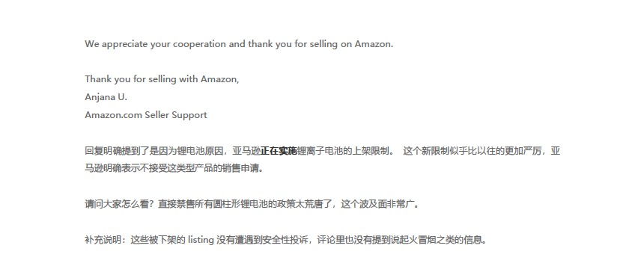Image resolution: width=644 pixels, height=275 pixels.
Task: Click the phrase 这个新限制似乎比以往的更加严厉
Action: pyautogui.click(x=474, y=151)
